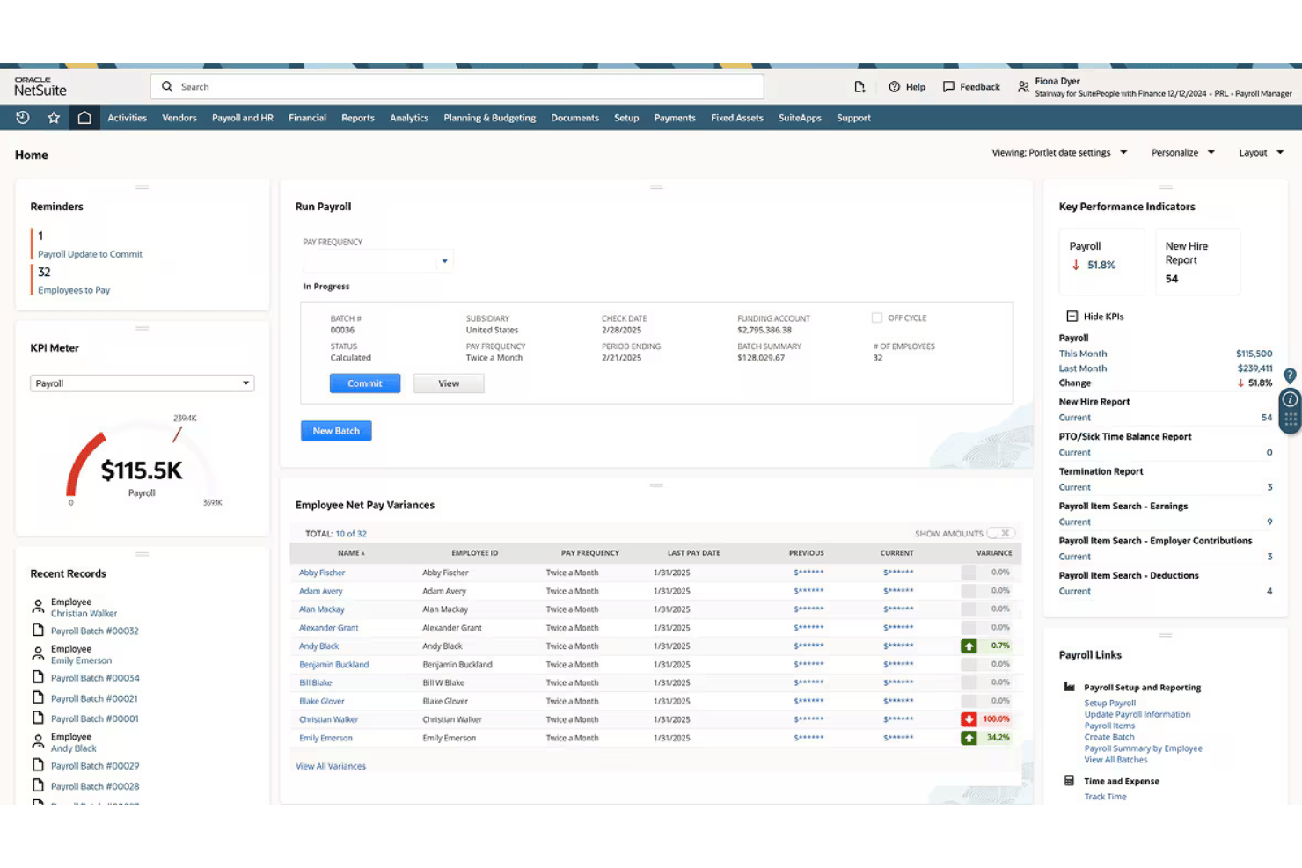
Task: Click the Help question mark icon
Action: click(894, 87)
